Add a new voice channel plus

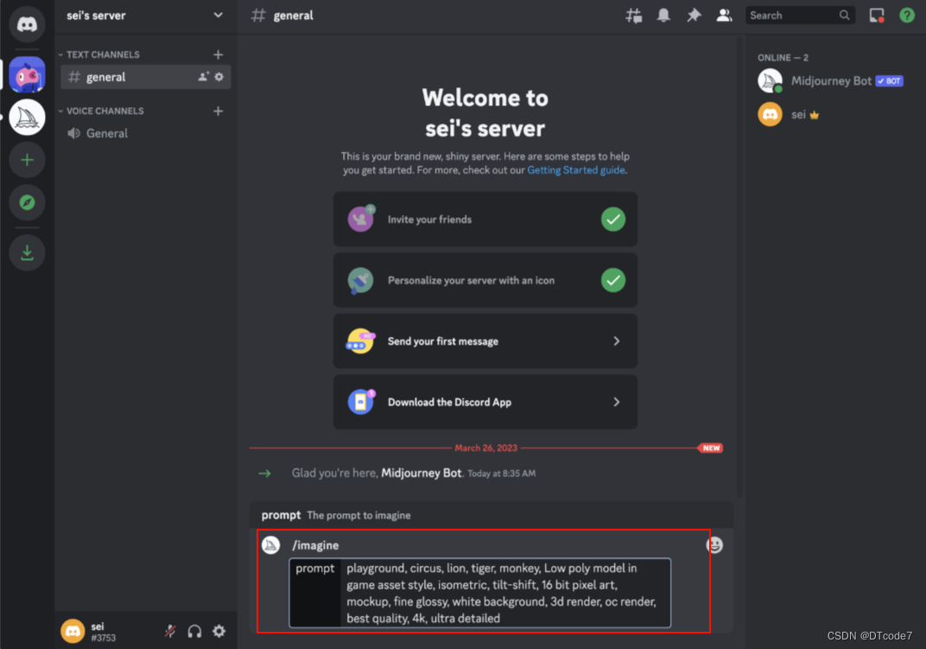click(218, 111)
